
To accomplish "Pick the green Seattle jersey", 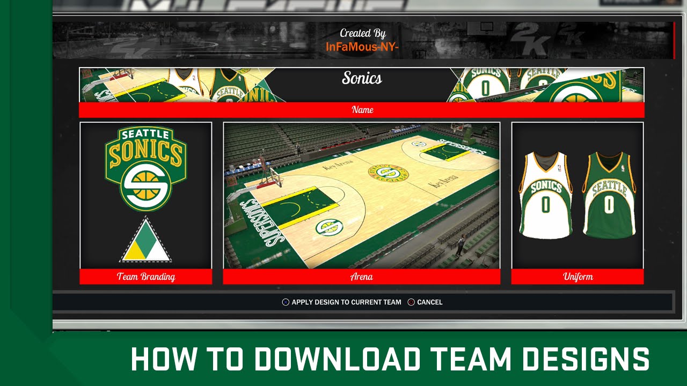I will 609,195.
